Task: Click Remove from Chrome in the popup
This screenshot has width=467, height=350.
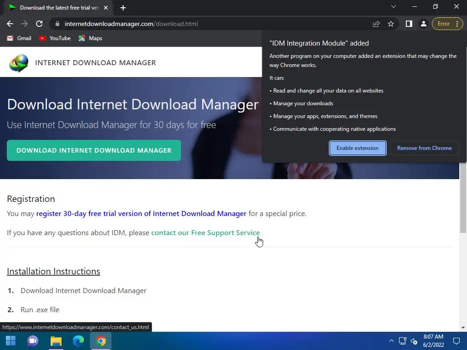Action: [425, 148]
